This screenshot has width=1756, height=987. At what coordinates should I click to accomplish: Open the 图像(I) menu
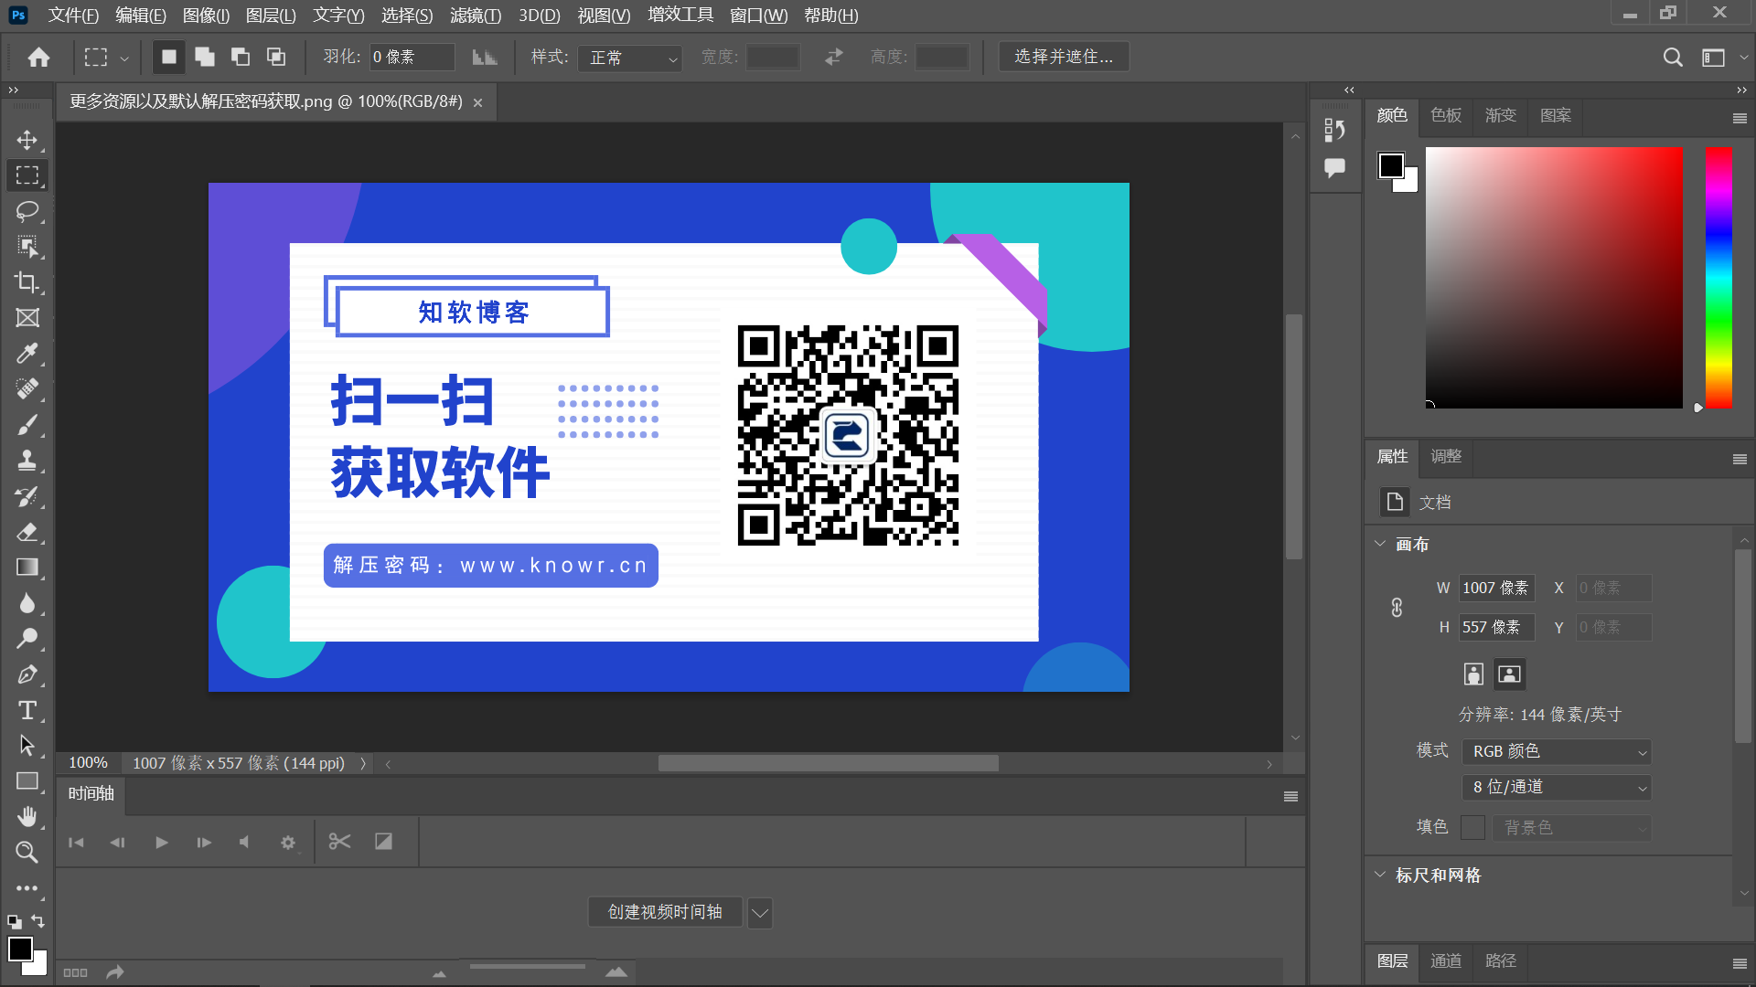206,16
